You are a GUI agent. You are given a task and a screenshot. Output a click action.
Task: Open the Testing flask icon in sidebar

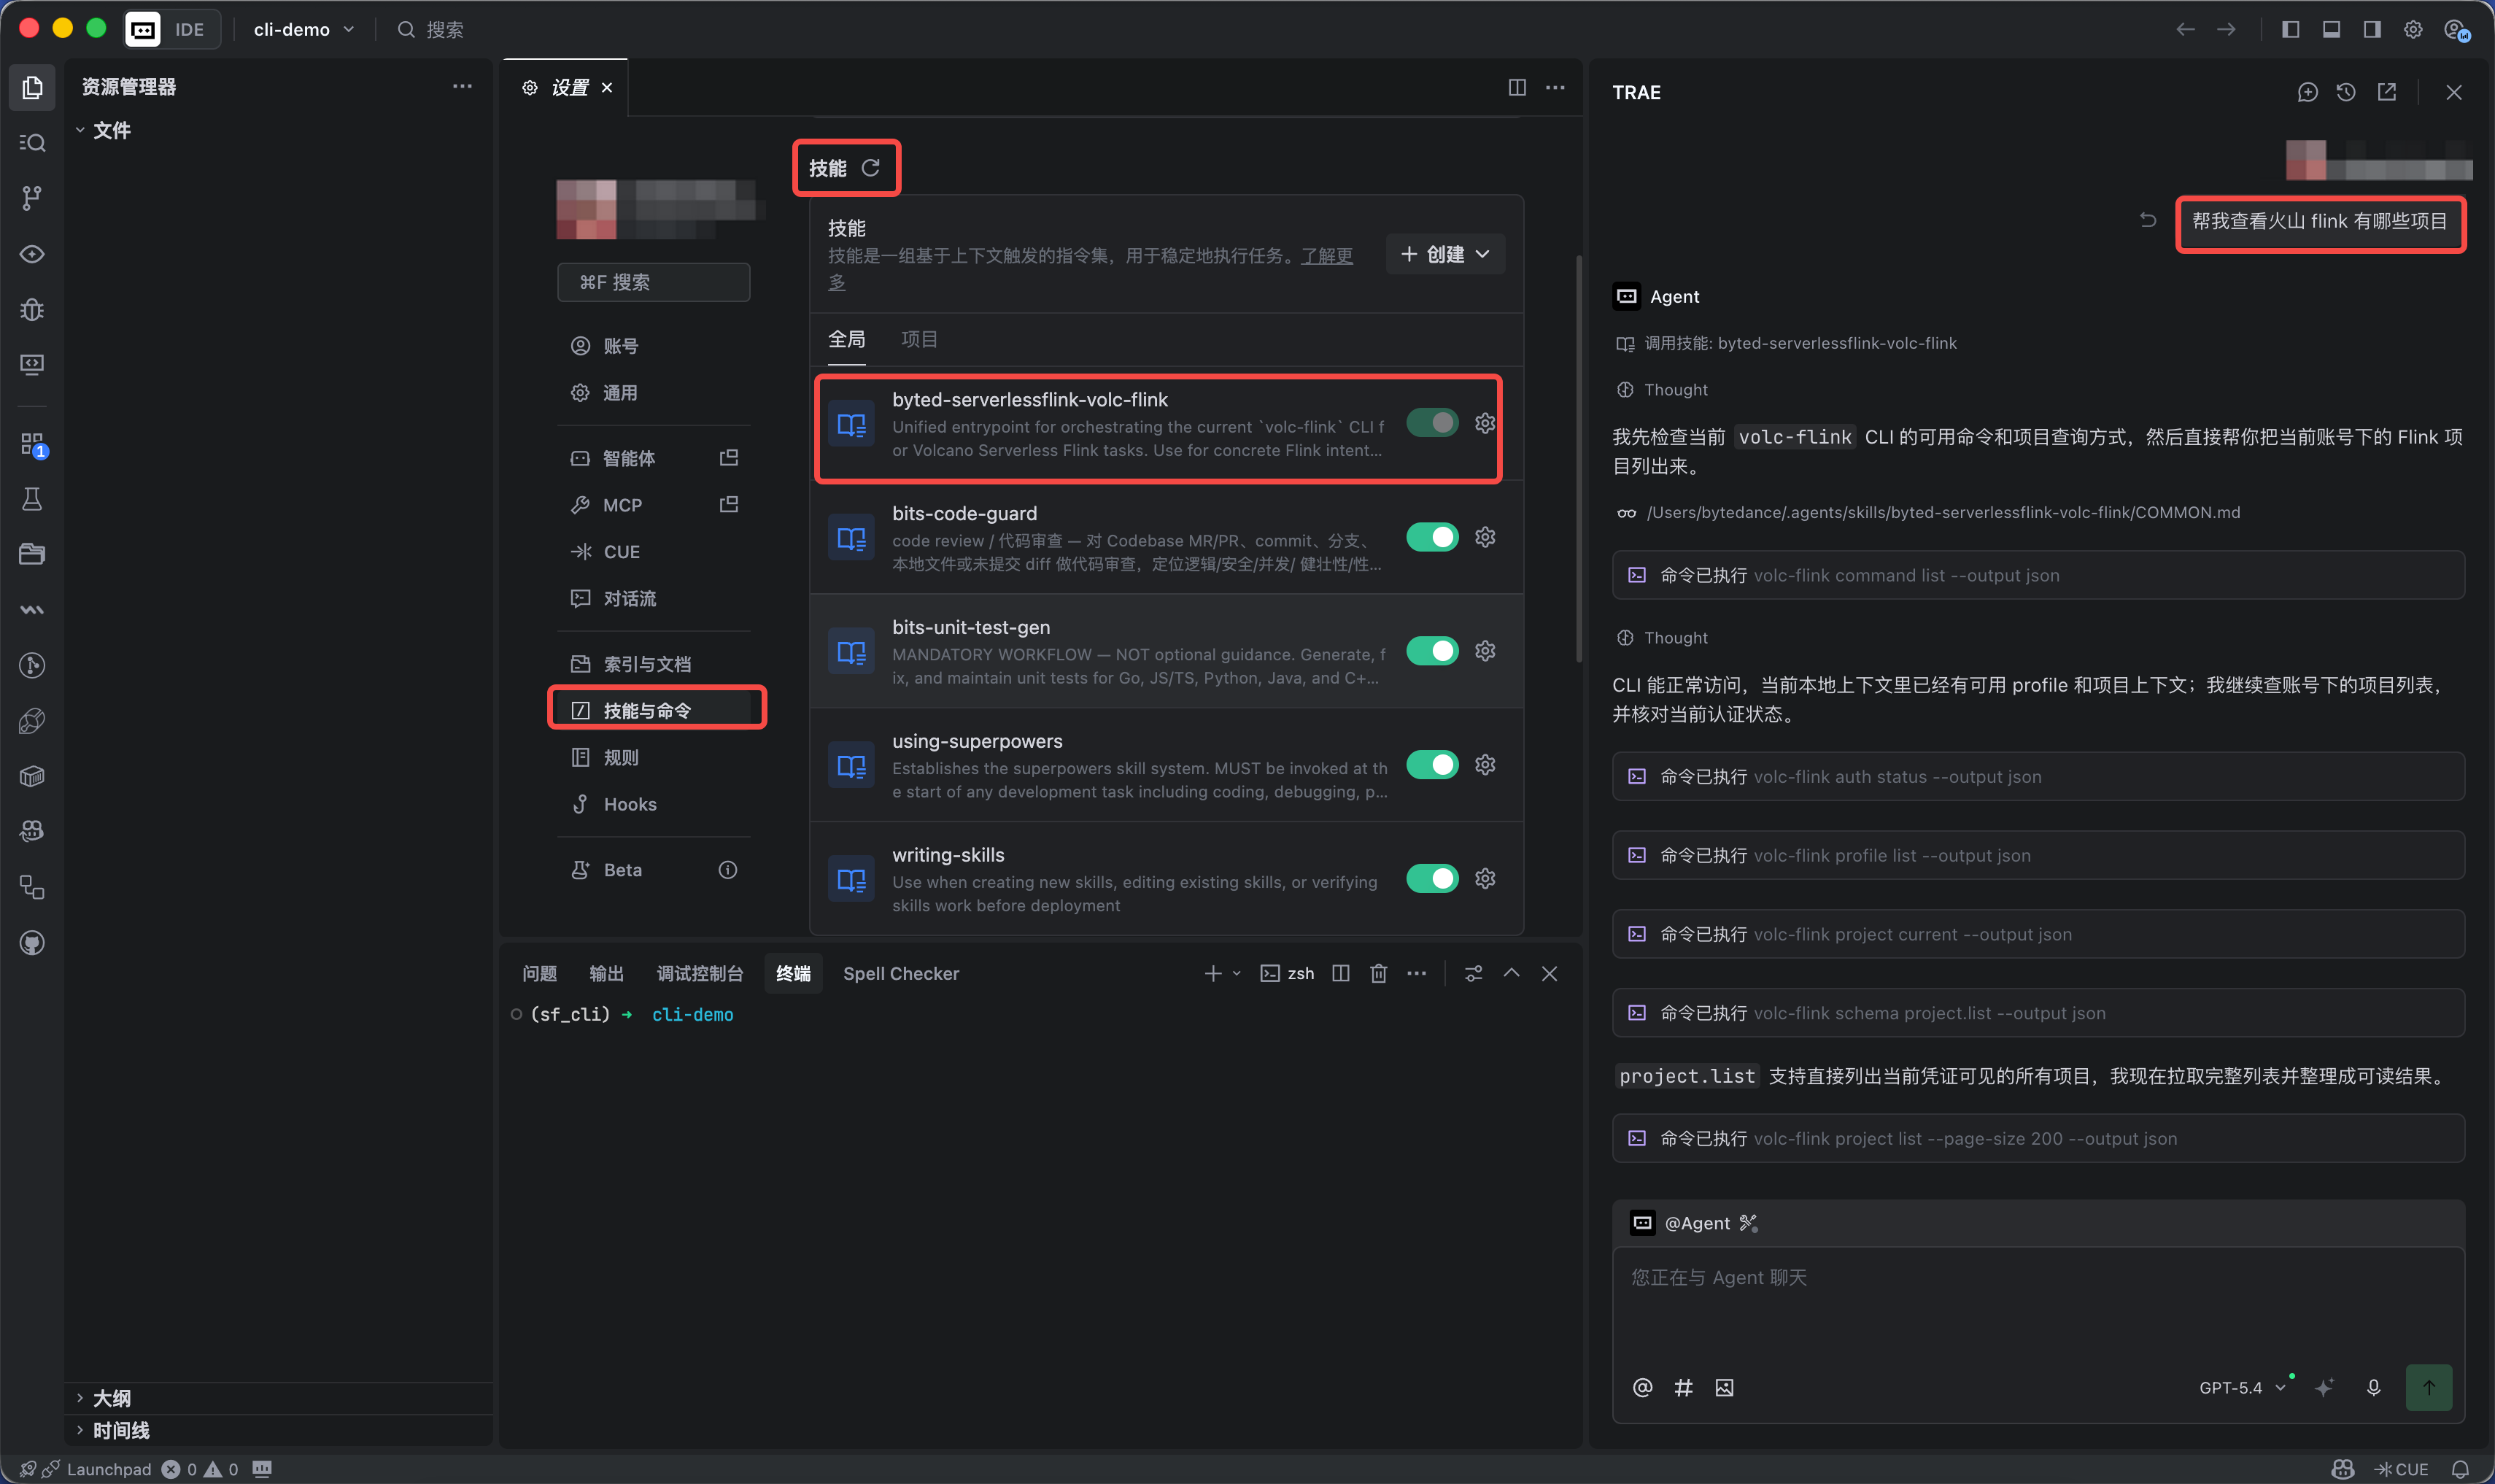(x=32, y=499)
